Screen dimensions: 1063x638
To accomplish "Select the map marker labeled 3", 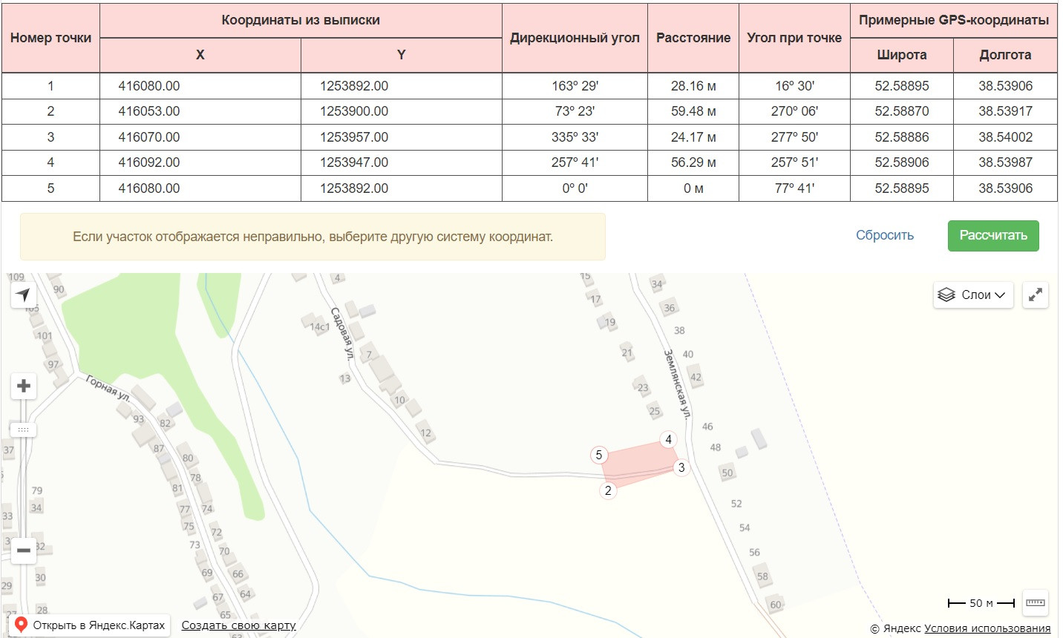I will [x=681, y=467].
